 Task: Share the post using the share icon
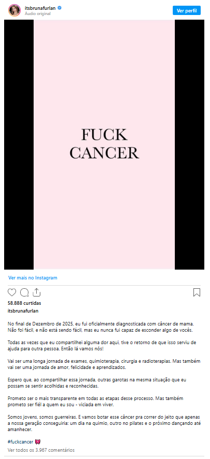click(37, 292)
